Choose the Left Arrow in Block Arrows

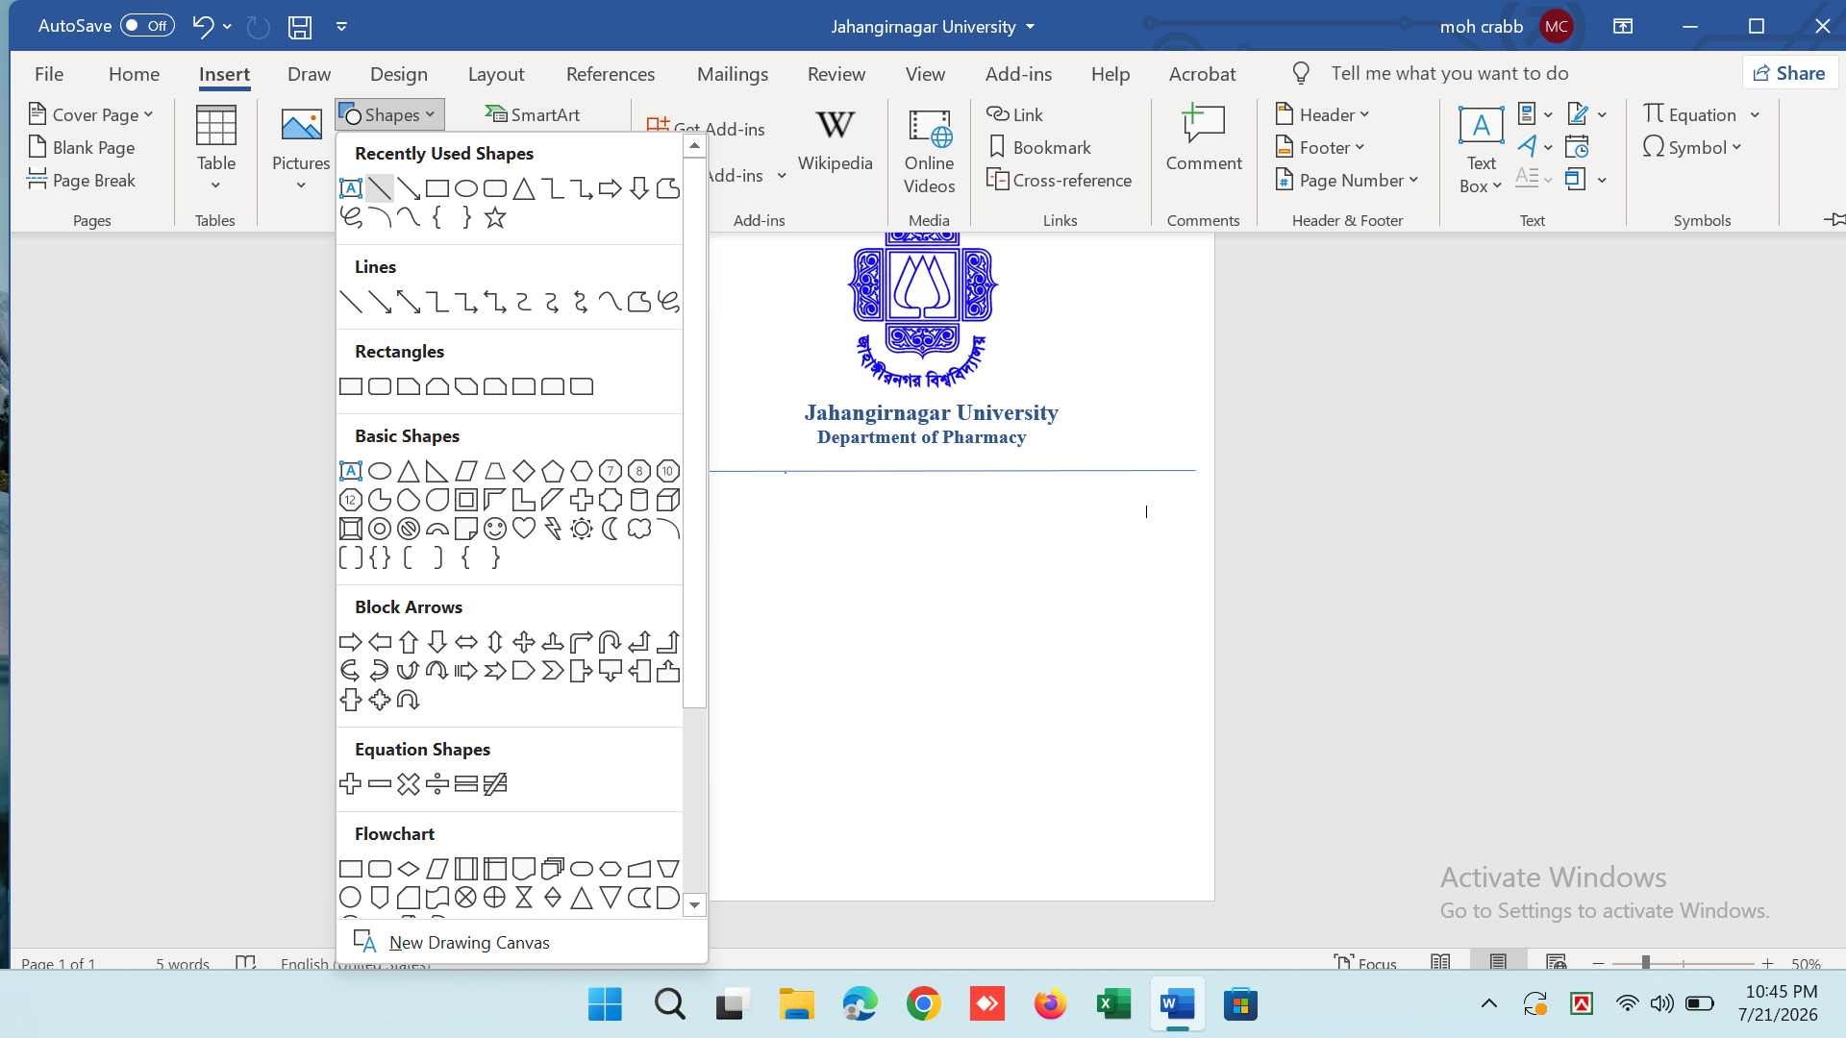coord(380,642)
